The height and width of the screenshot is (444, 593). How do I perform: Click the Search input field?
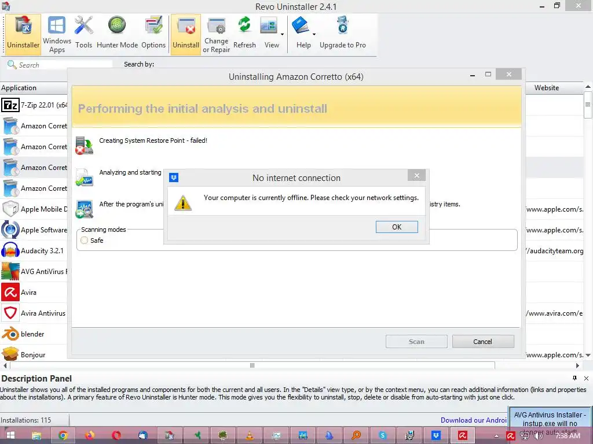[60, 65]
